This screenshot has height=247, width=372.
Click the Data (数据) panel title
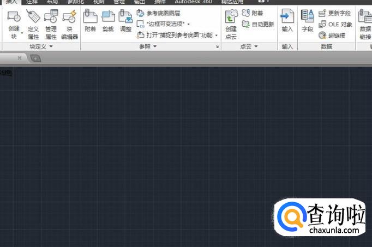point(326,46)
